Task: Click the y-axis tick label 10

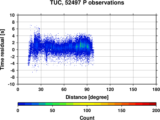Action: 12,15
